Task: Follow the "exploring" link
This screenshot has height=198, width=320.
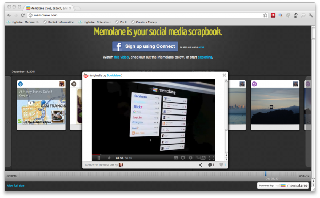Action: 205,57
